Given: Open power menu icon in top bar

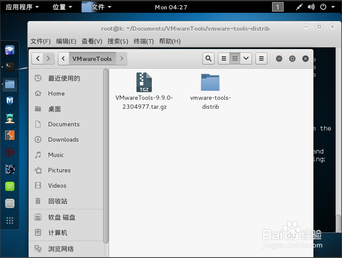Looking at the screenshot, I should 323,7.
